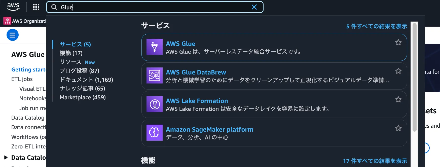The width and height of the screenshot is (440, 167).
Task: Select the 機能 (17) filter category
Action: [x=71, y=53]
